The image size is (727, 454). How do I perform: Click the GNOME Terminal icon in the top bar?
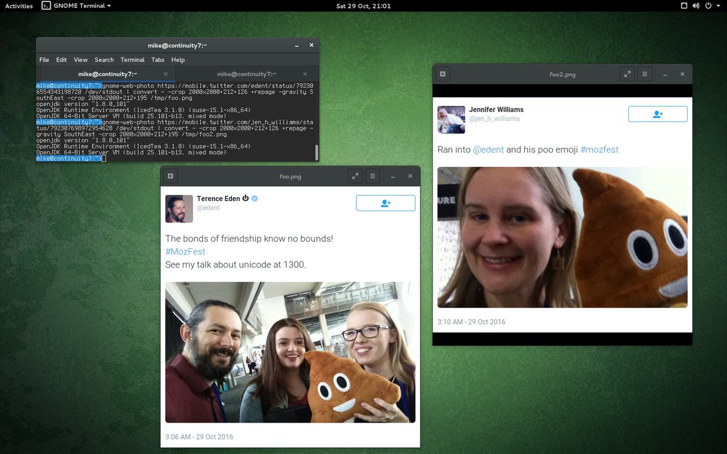point(46,5)
